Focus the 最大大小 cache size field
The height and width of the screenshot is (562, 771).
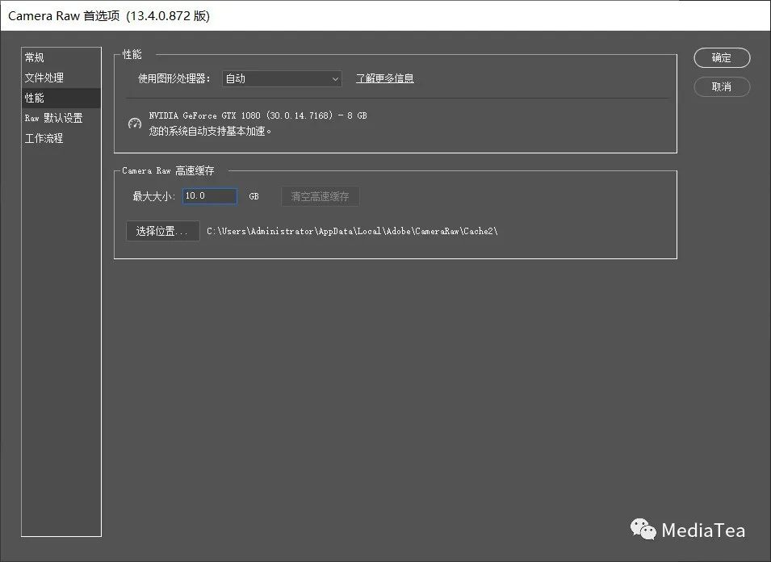(210, 196)
